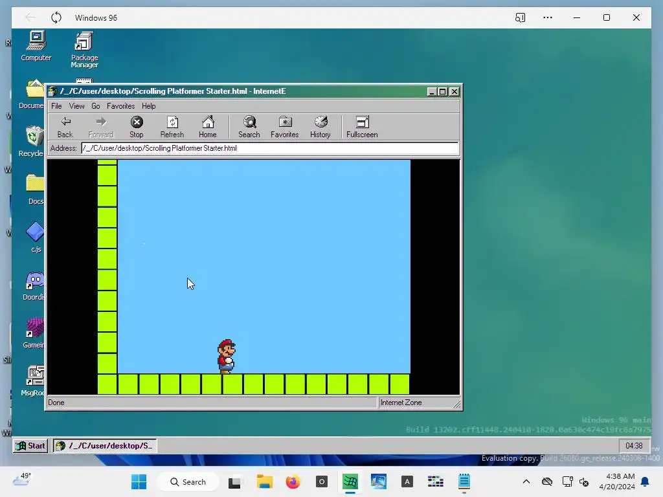
Task: Select the MsgRoom shortcut desktop icon
Action: (x=33, y=381)
